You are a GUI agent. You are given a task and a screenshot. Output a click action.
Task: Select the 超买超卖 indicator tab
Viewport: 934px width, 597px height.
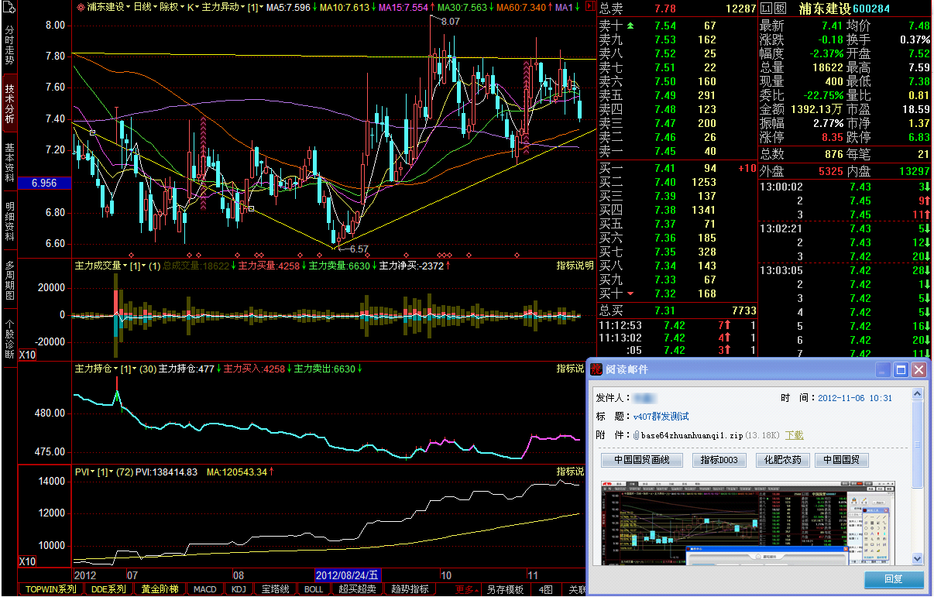[x=358, y=589]
